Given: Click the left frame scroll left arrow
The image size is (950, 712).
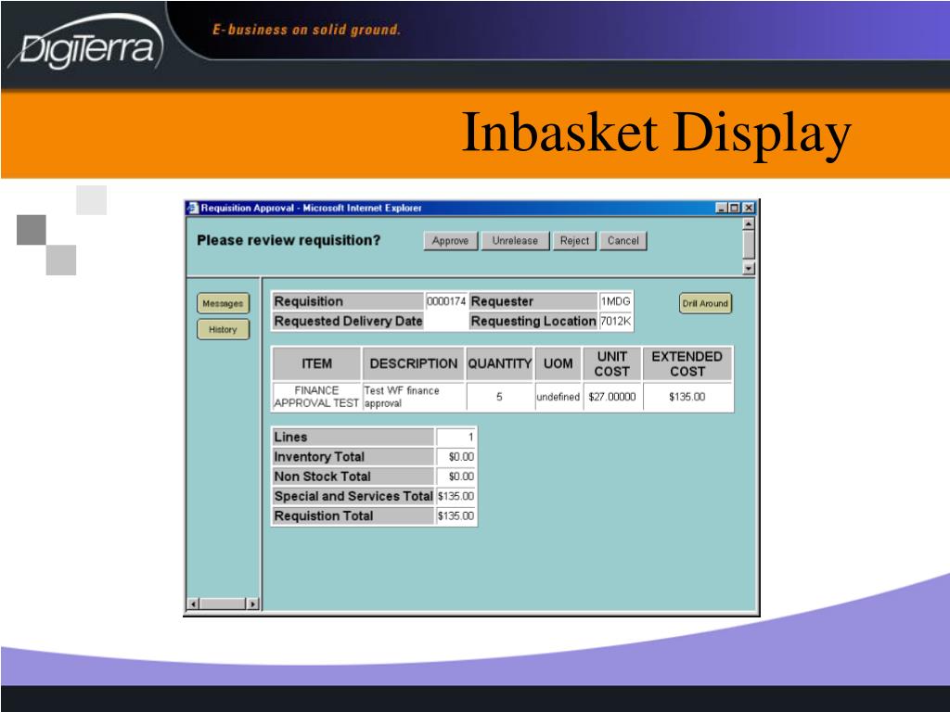Looking at the screenshot, I should click(193, 604).
